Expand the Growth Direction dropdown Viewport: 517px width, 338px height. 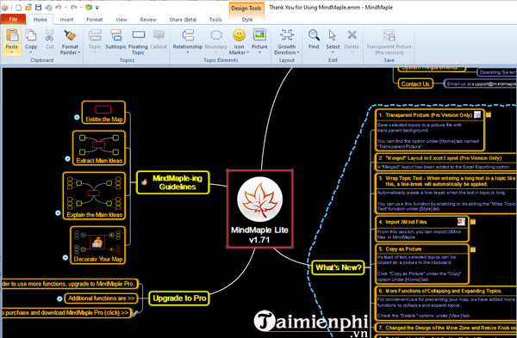pos(298,52)
